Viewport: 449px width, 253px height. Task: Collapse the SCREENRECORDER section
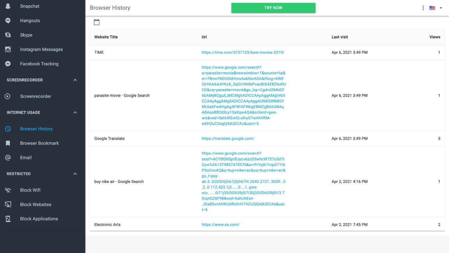pyautogui.click(x=75, y=80)
